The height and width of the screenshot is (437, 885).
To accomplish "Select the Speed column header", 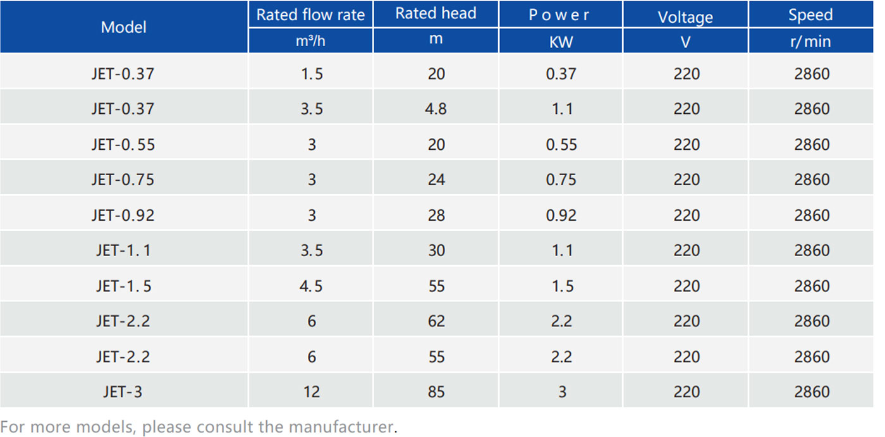I will tap(810, 15).
